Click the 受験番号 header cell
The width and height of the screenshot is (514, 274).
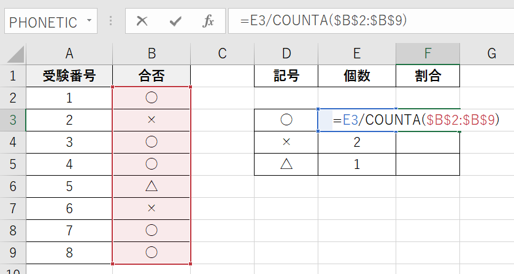pos(69,77)
